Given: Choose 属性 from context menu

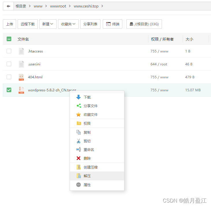Looking at the screenshot, I should 97,185.
